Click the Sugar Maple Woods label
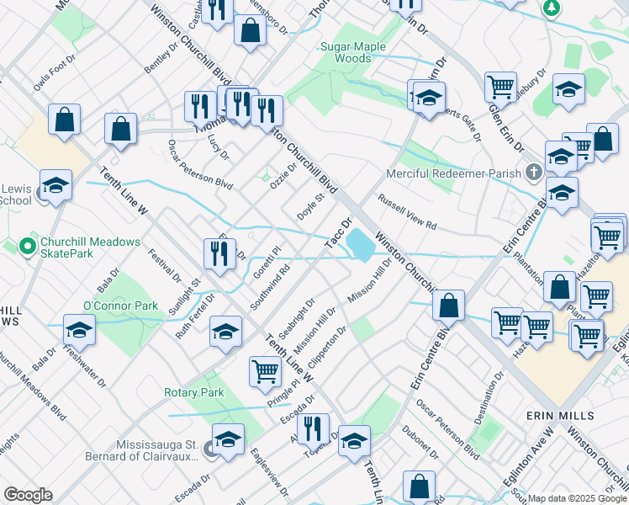 353,52
